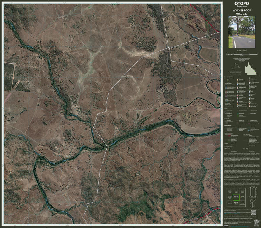Click the Creative Commons licence badge
This screenshot has width=261, height=228.
(226, 226)
